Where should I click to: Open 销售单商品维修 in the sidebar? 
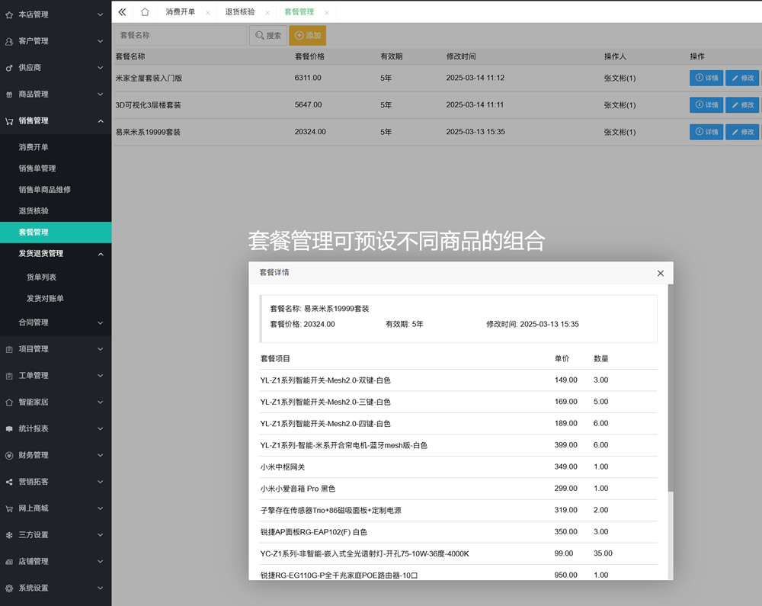45,190
